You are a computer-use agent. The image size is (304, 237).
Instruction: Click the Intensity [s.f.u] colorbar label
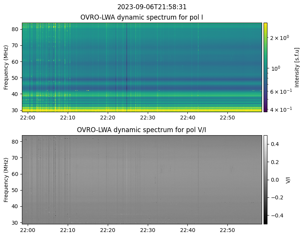tap(297, 67)
